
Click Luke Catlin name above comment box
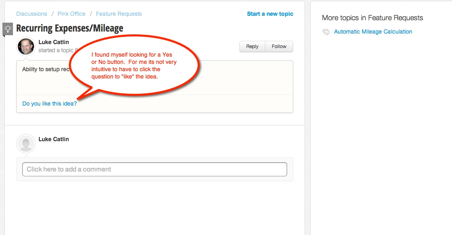(x=53, y=139)
